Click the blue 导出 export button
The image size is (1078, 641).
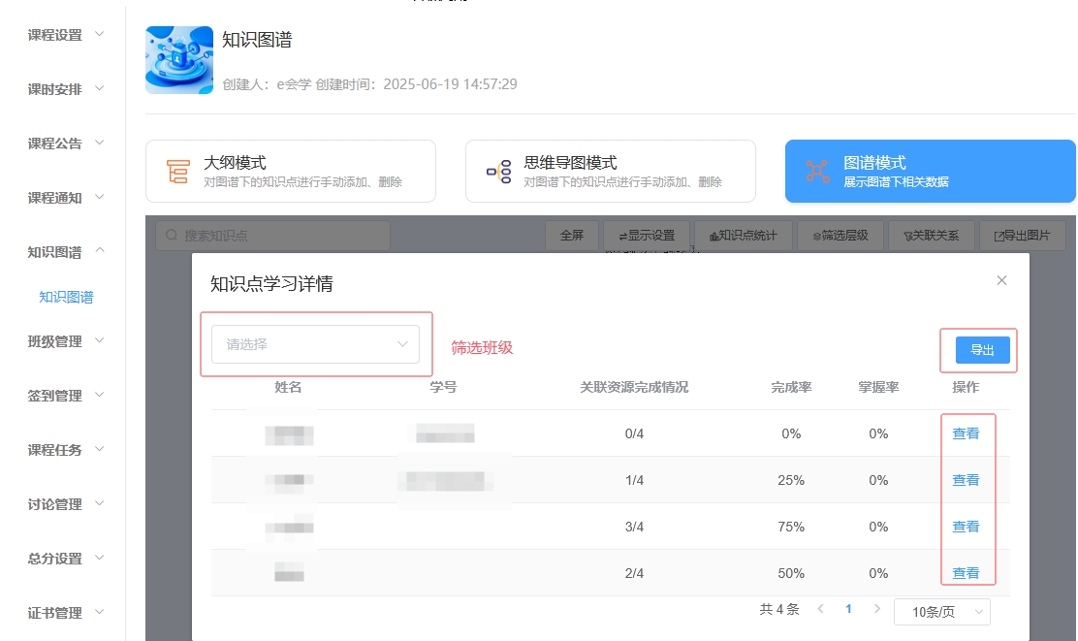982,350
